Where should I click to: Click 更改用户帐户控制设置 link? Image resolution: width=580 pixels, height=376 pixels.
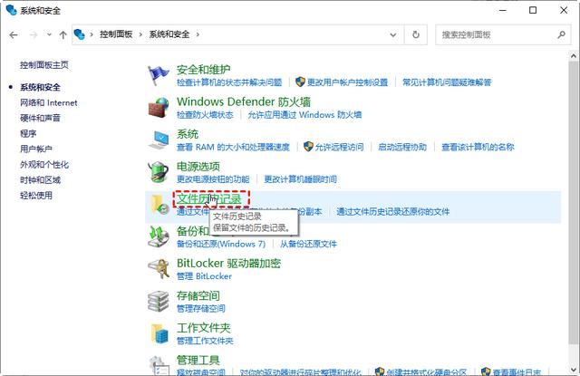347,82
